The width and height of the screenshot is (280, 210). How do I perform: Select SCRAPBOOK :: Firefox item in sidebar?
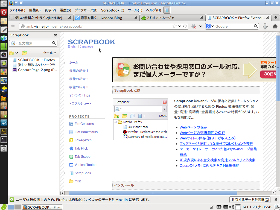click(x=35, y=60)
